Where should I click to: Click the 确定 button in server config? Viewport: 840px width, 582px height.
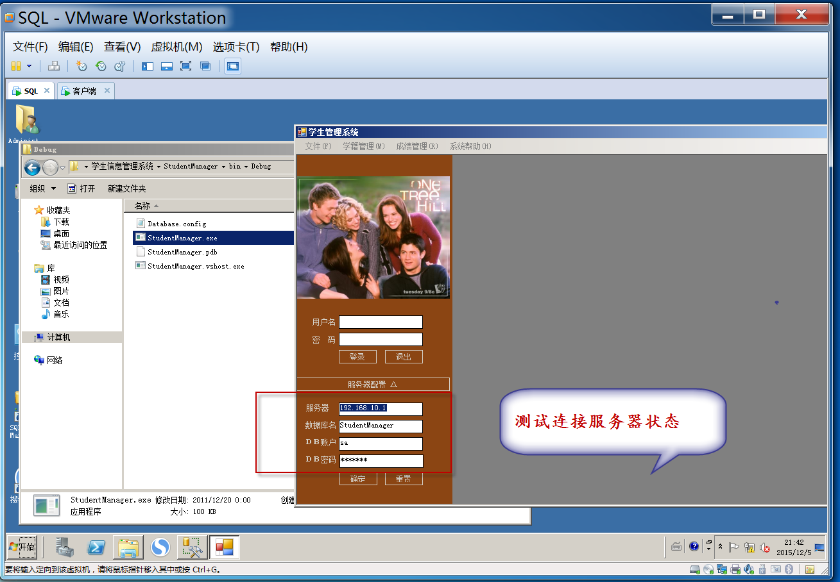(x=357, y=479)
